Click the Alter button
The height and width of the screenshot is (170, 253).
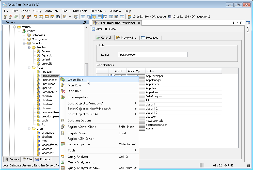point(97,29)
